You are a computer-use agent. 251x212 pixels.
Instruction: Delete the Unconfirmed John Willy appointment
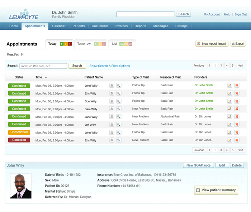237,132
